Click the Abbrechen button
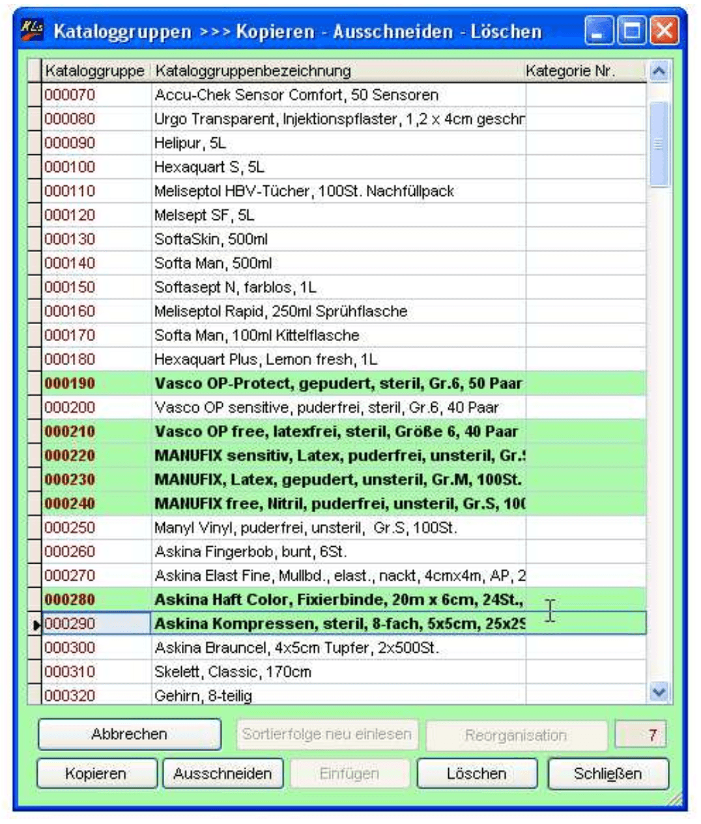The height and width of the screenshot is (824, 701). tap(130, 735)
